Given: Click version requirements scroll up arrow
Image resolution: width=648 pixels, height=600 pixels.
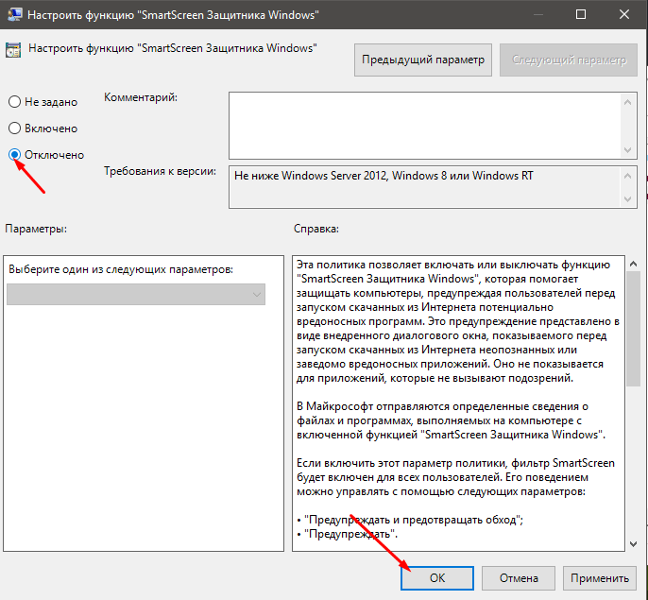Looking at the screenshot, I should tap(627, 176).
